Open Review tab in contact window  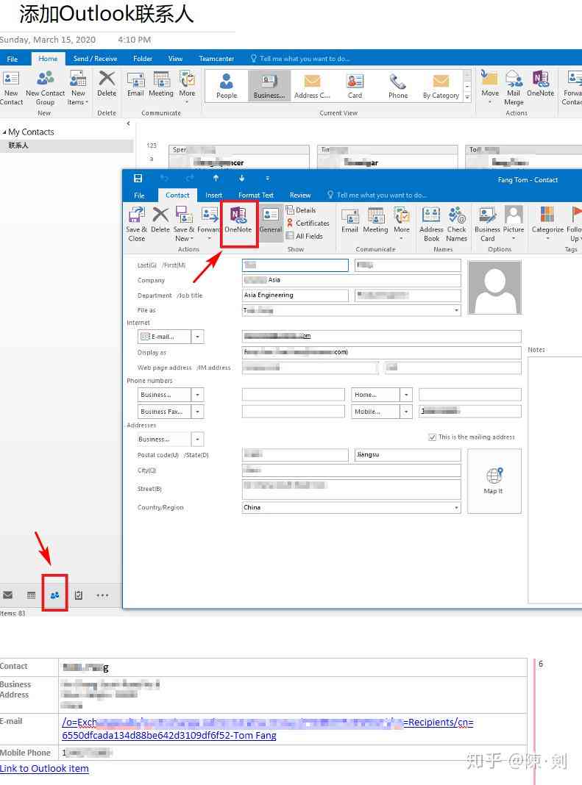300,196
